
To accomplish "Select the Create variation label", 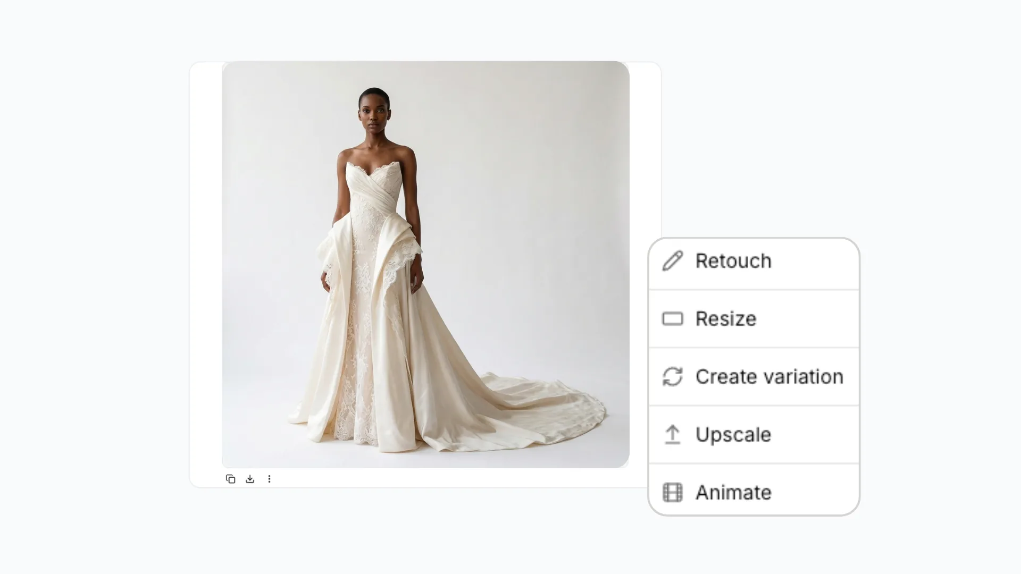I will pyautogui.click(x=769, y=377).
